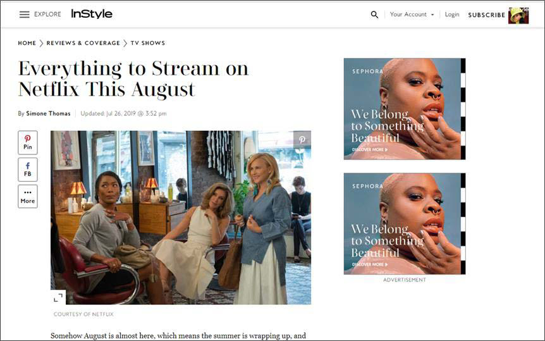
Task: Open REVIEWS & COVERAGE breadcrumb
Action: point(83,43)
